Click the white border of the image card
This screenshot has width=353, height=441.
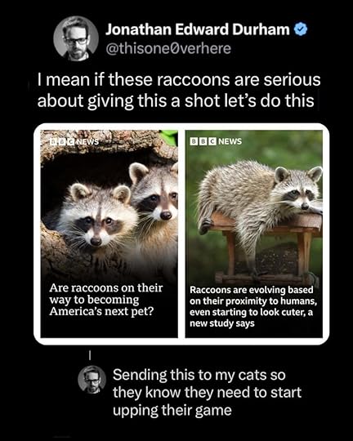(x=181, y=341)
